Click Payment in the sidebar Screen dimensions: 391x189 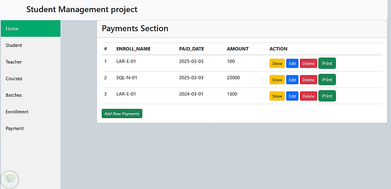(x=15, y=129)
